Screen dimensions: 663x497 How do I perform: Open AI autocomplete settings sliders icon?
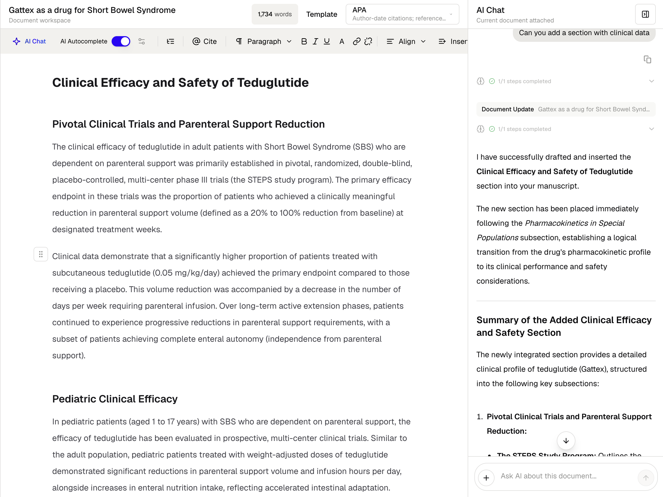(x=142, y=41)
